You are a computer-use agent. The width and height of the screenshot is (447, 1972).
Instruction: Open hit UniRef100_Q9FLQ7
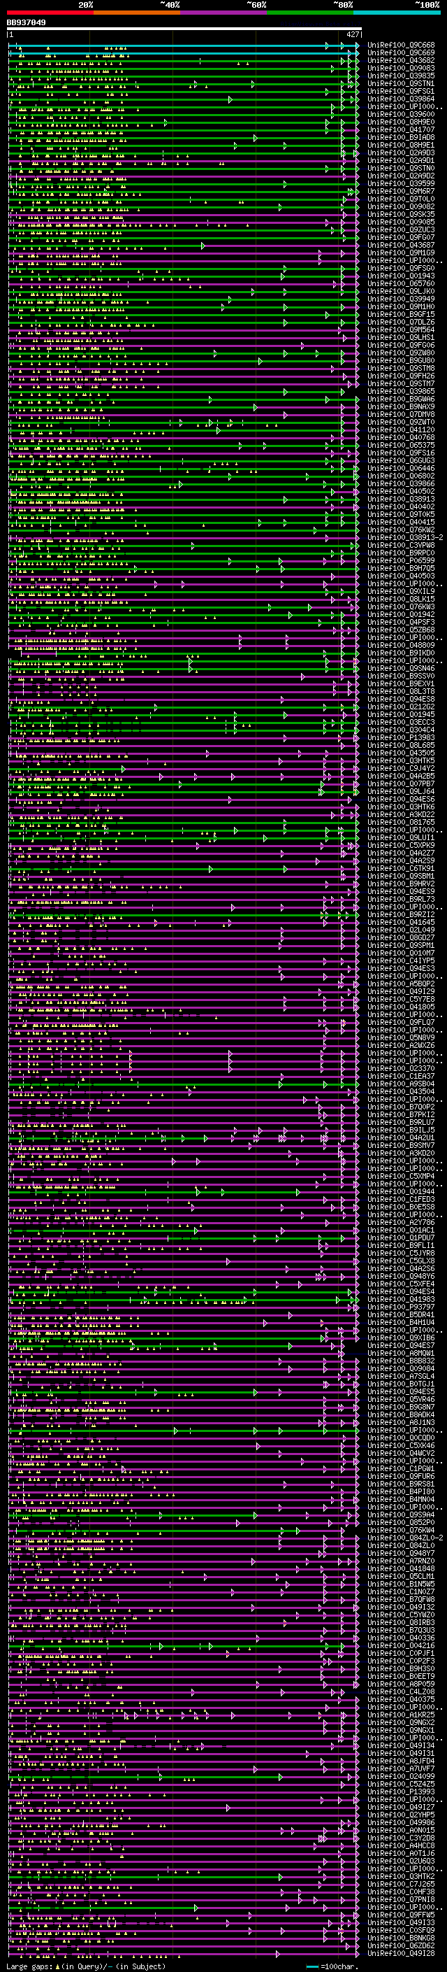(x=400, y=1022)
